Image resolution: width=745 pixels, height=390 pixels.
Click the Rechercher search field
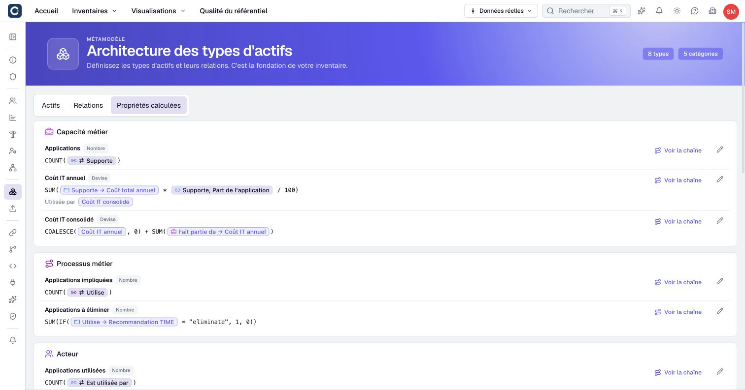tap(586, 11)
